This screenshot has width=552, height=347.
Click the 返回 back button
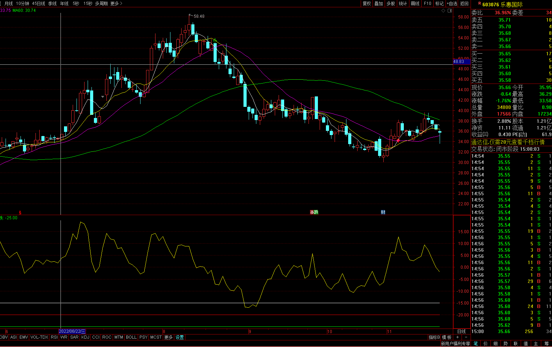(464, 3)
